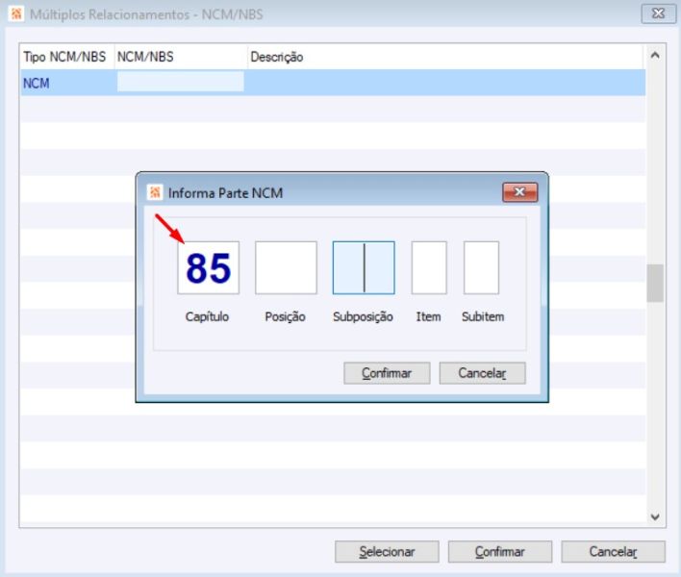Click Confirmar in the Múltiplos Relacionamentos window
Image resolution: width=681 pixels, height=577 pixels.
tap(500, 551)
